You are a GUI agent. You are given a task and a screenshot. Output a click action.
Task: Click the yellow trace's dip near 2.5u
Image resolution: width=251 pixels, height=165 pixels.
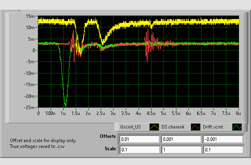pos(102,42)
